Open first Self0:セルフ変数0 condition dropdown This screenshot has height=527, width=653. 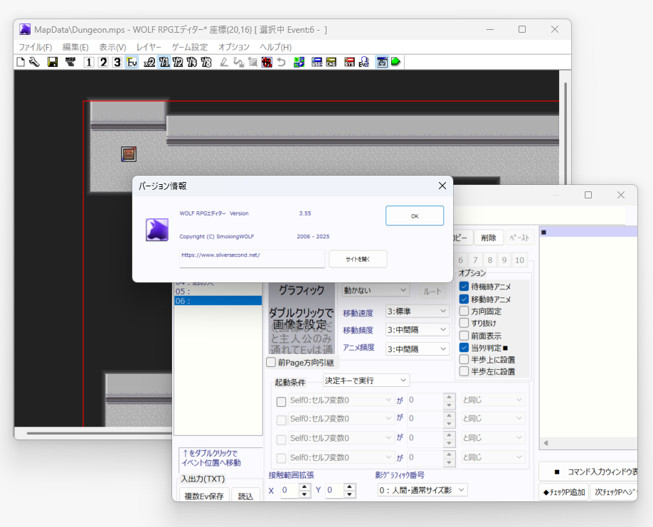[340, 400]
